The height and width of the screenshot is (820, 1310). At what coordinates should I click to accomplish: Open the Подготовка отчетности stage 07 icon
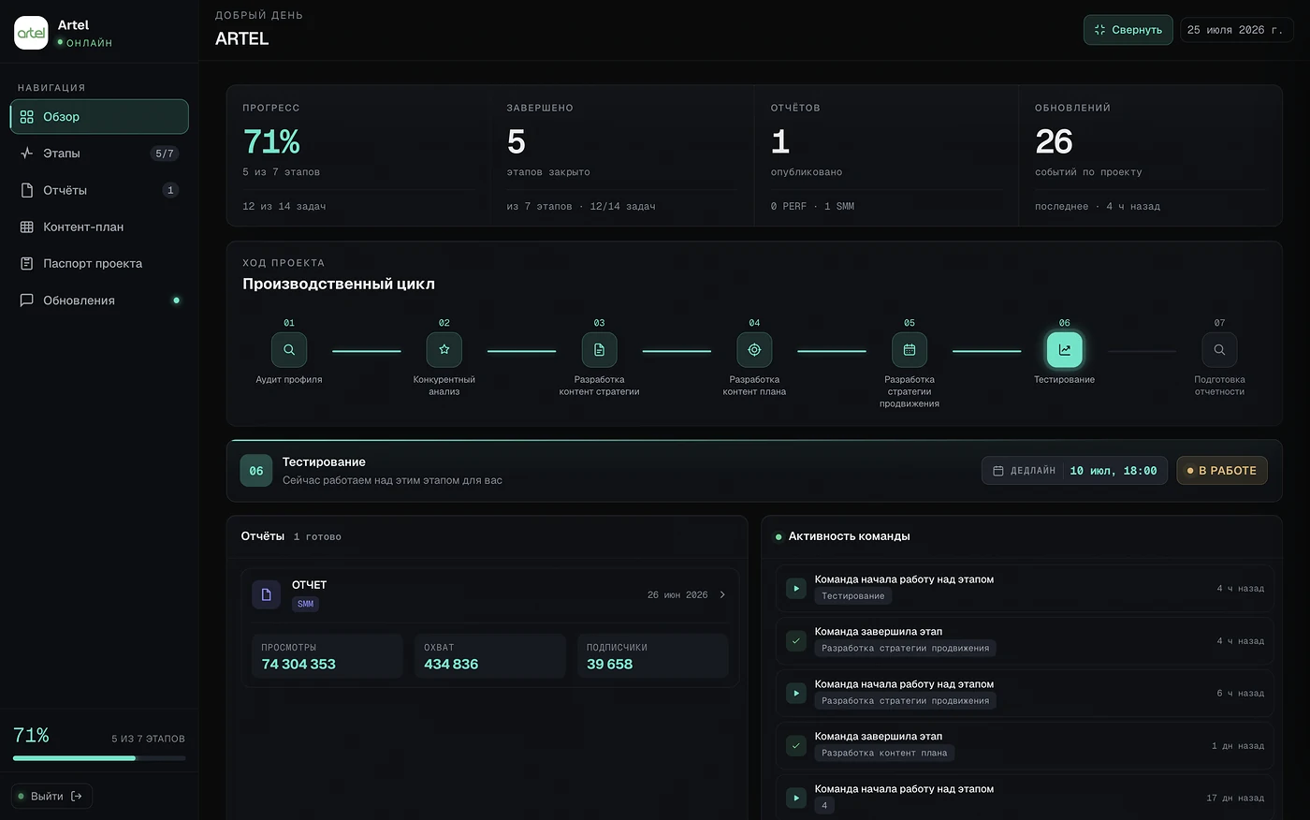pos(1219,350)
